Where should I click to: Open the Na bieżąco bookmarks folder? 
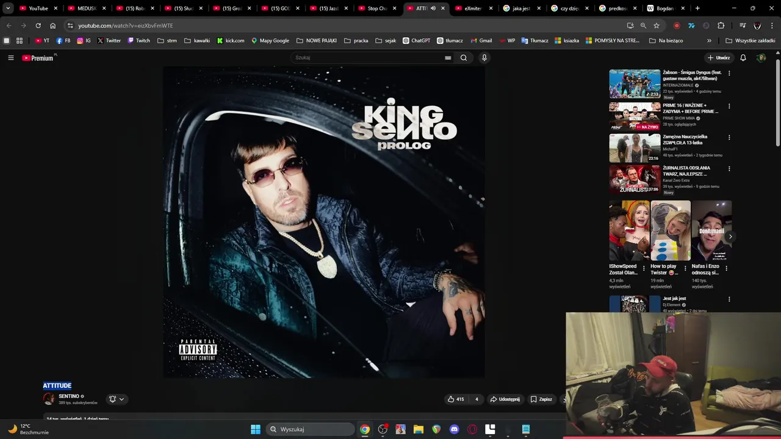[666, 41]
